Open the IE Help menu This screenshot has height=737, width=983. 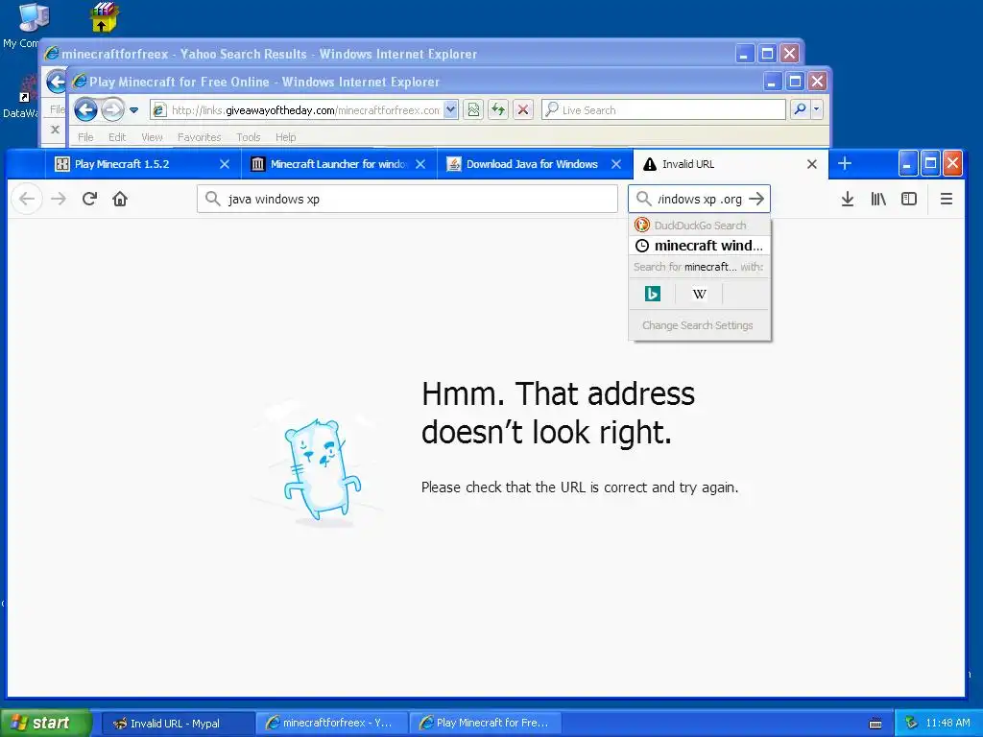(285, 137)
